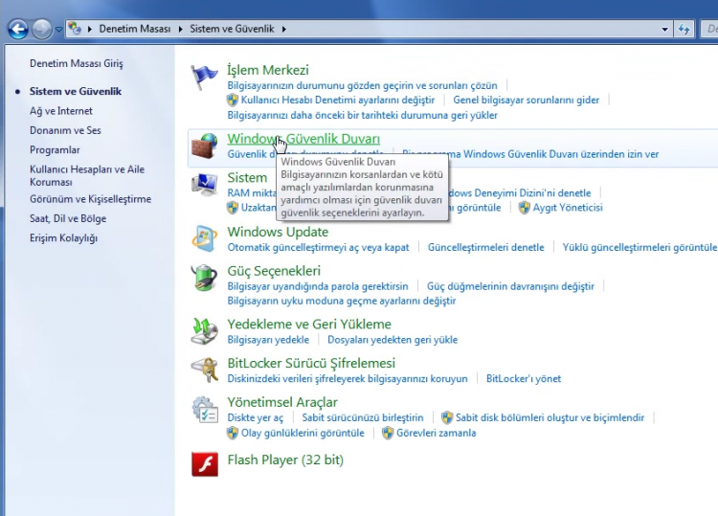Open Yedekleme ve Geri Yükleme heading
Viewport: 718px width, 516px height.
coord(309,325)
